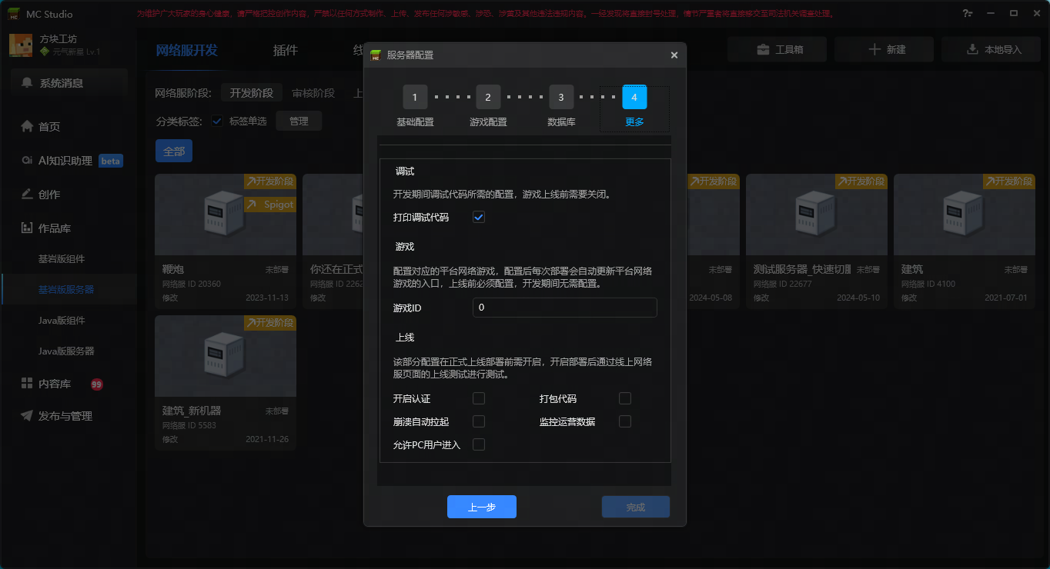Enable the 开启认证 checkbox
Screen dimensions: 1050x569
click(x=479, y=398)
